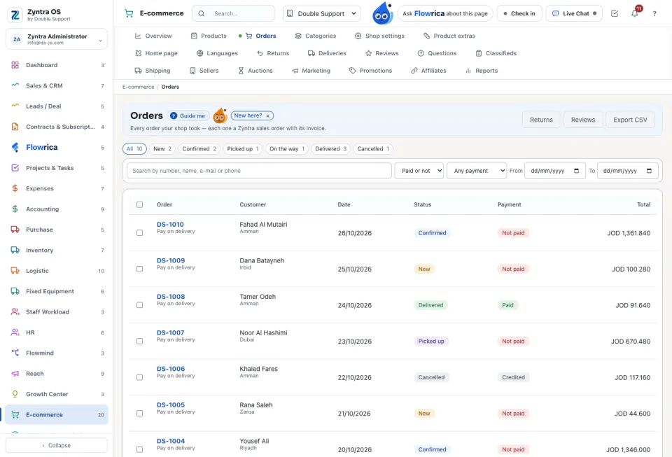This screenshot has height=457, width=672.
Task: Click the Guide me button
Action: (188, 115)
